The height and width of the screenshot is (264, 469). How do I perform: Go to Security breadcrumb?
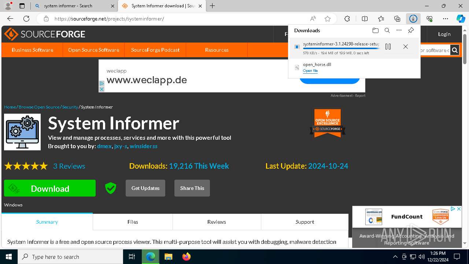tap(70, 107)
